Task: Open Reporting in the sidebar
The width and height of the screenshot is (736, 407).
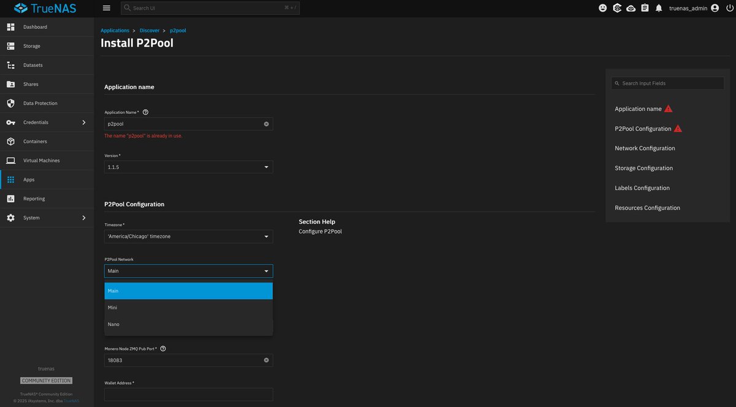Action: pyautogui.click(x=47, y=199)
